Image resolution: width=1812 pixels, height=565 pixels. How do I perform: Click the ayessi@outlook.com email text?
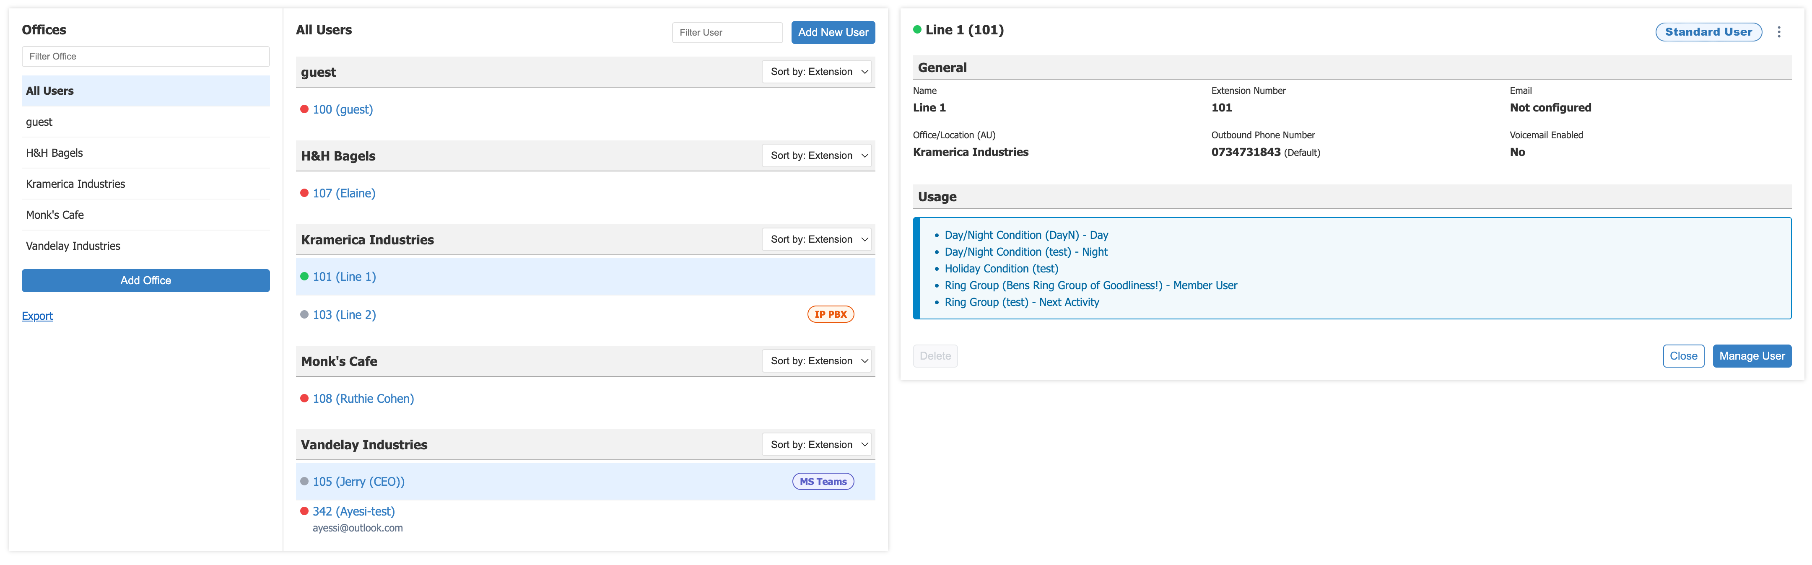357,528
